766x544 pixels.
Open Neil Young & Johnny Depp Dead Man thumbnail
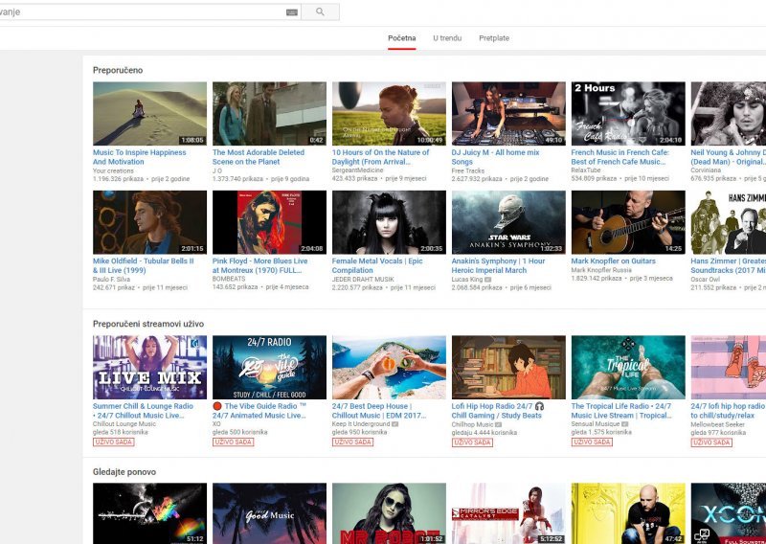pos(729,113)
